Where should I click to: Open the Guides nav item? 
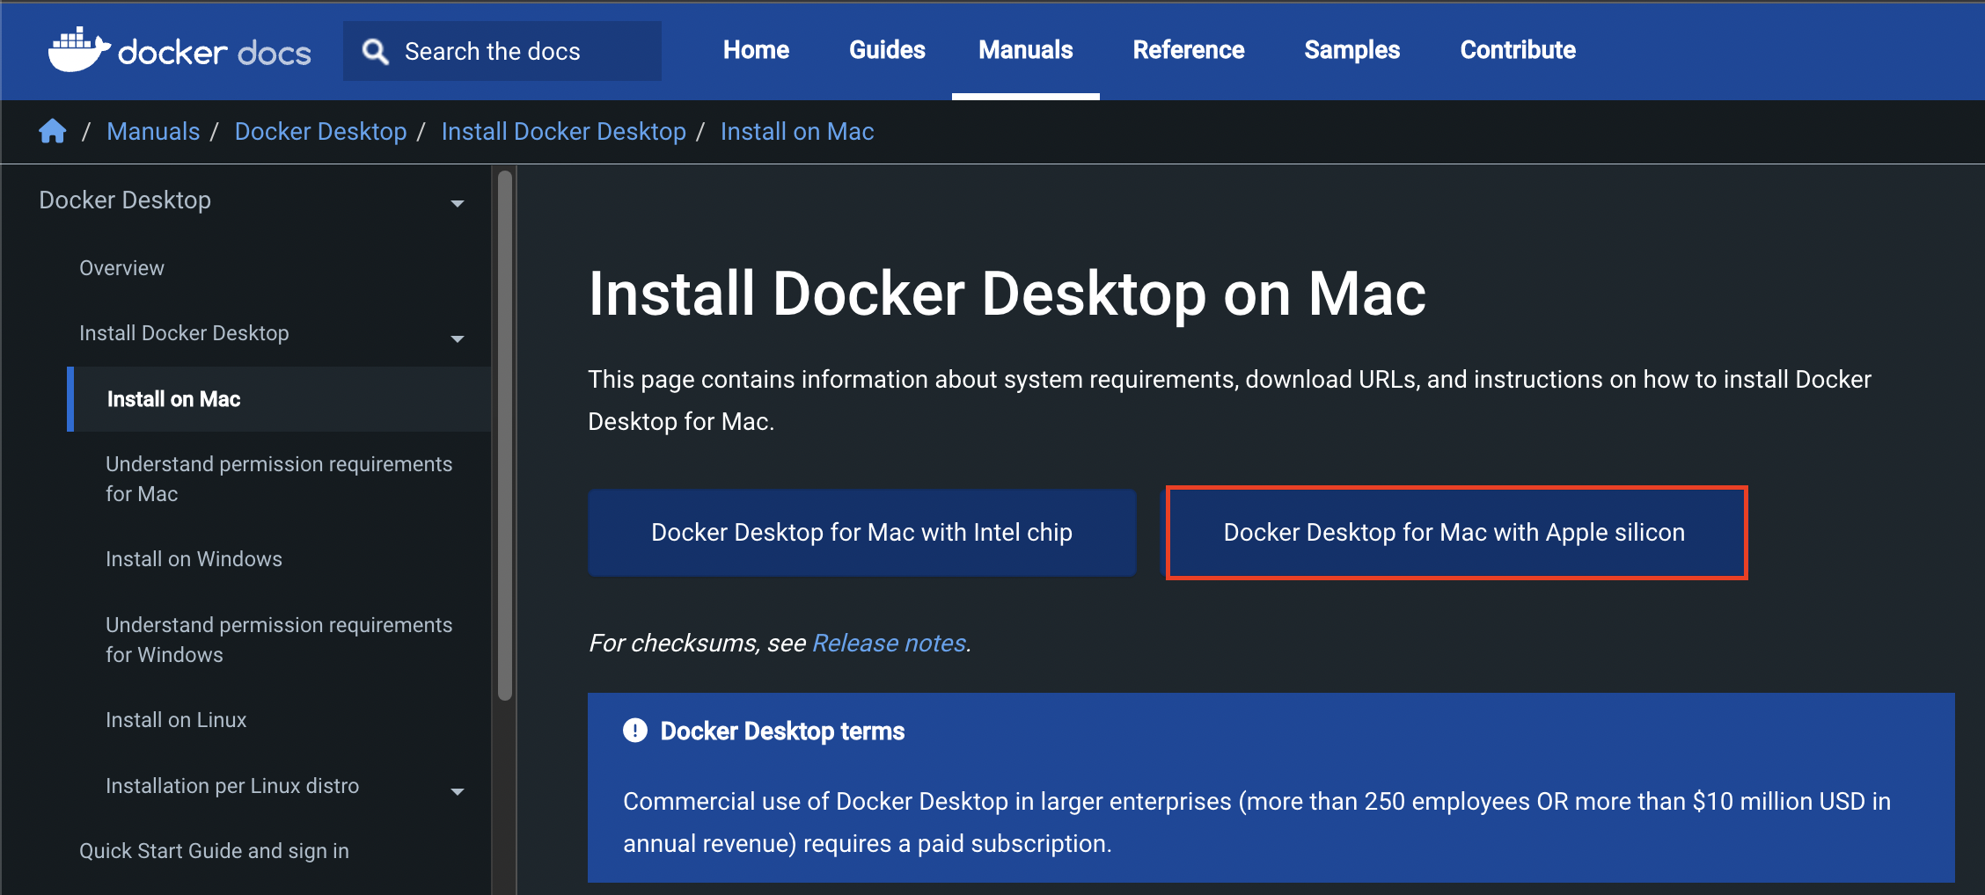tap(887, 50)
